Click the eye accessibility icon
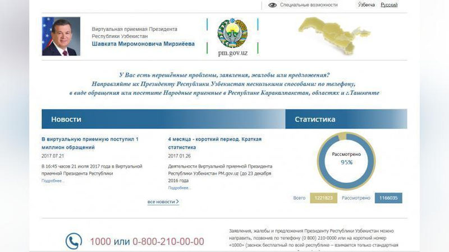 point(272,5)
